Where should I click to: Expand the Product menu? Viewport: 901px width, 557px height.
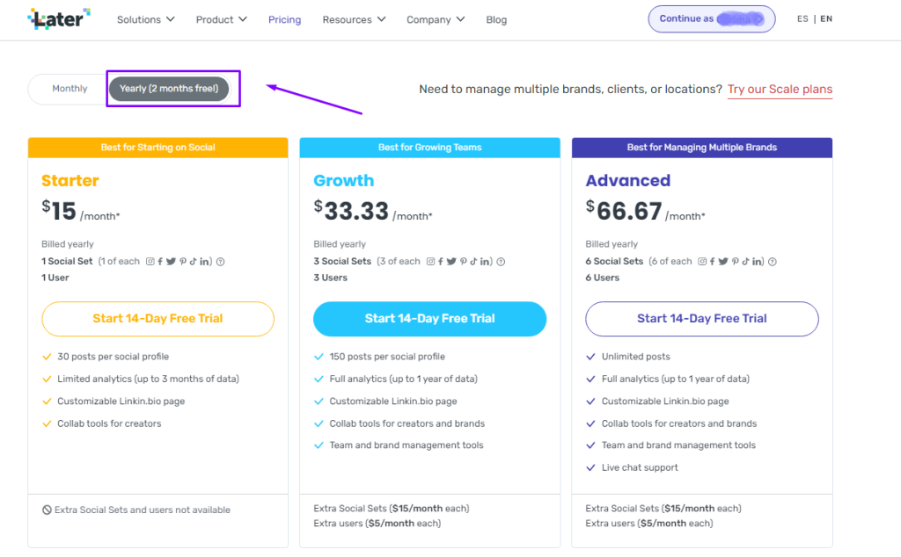pos(221,19)
